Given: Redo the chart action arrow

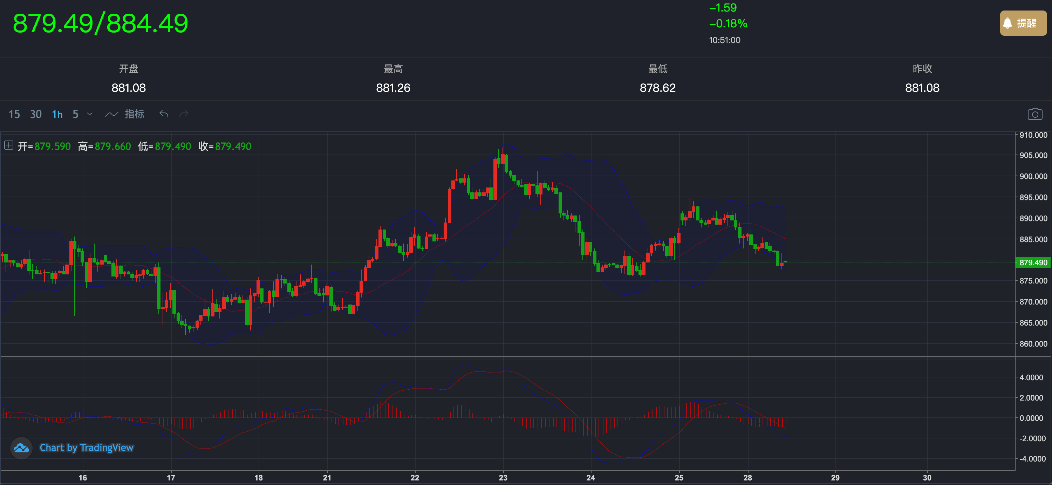Looking at the screenshot, I should (x=184, y=114).
